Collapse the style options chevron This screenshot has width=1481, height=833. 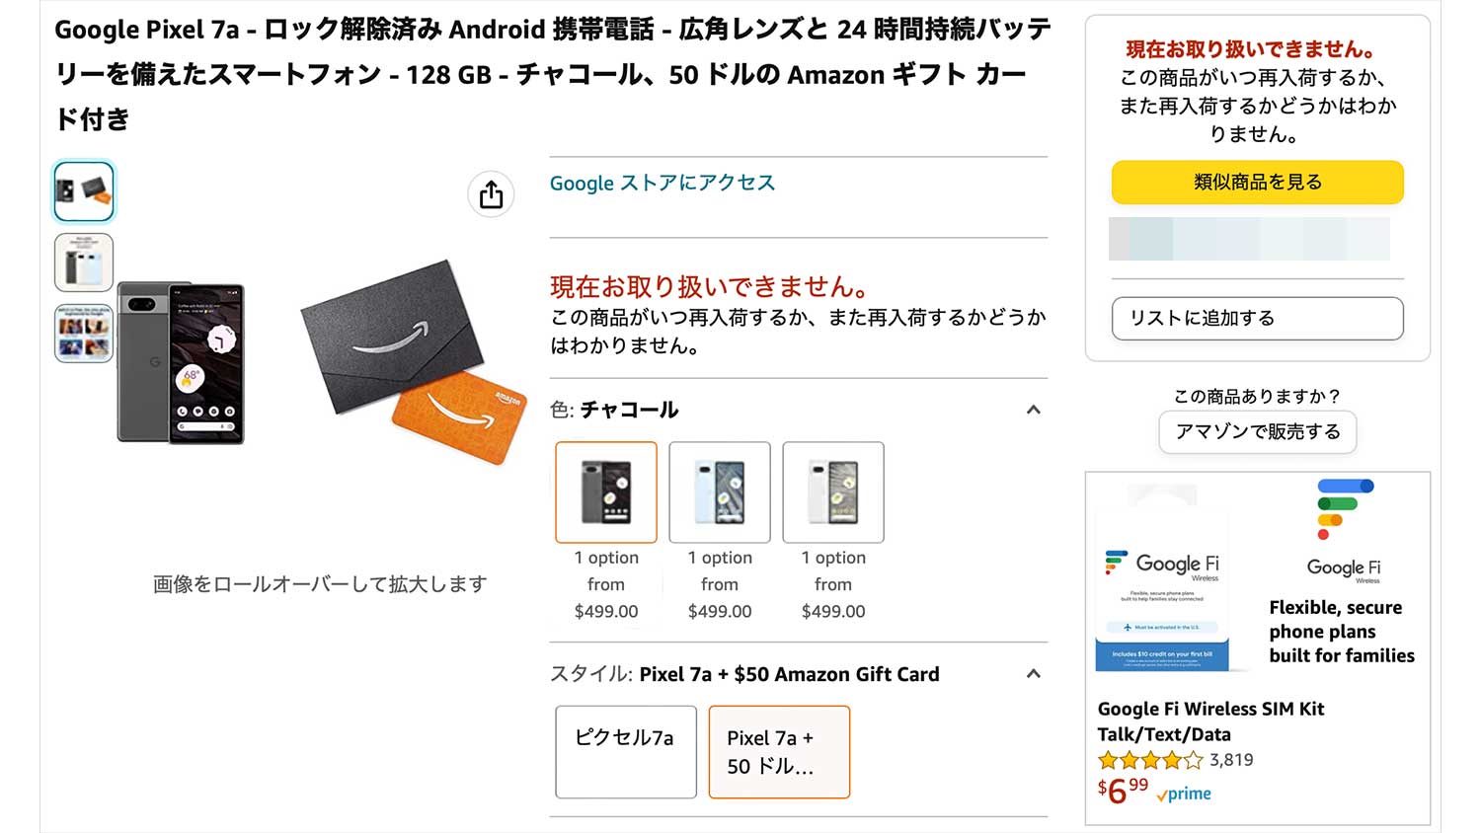pyautogui.click(x=1033, y=674)
